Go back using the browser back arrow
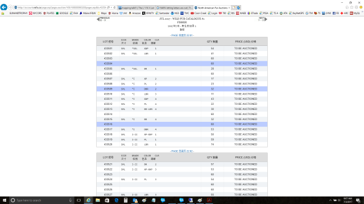This screenshot has height=204, width=364. (x=4, y=7)
